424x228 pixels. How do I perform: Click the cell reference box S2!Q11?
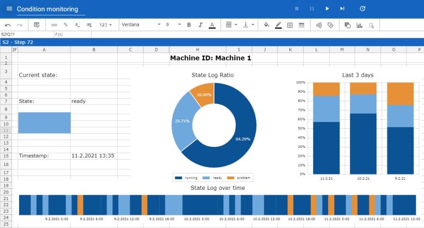click(27, 34)
